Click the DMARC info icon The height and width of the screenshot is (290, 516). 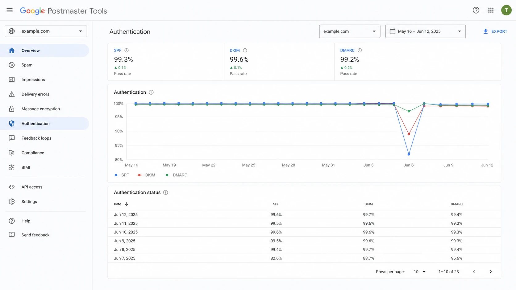(360, 50)
